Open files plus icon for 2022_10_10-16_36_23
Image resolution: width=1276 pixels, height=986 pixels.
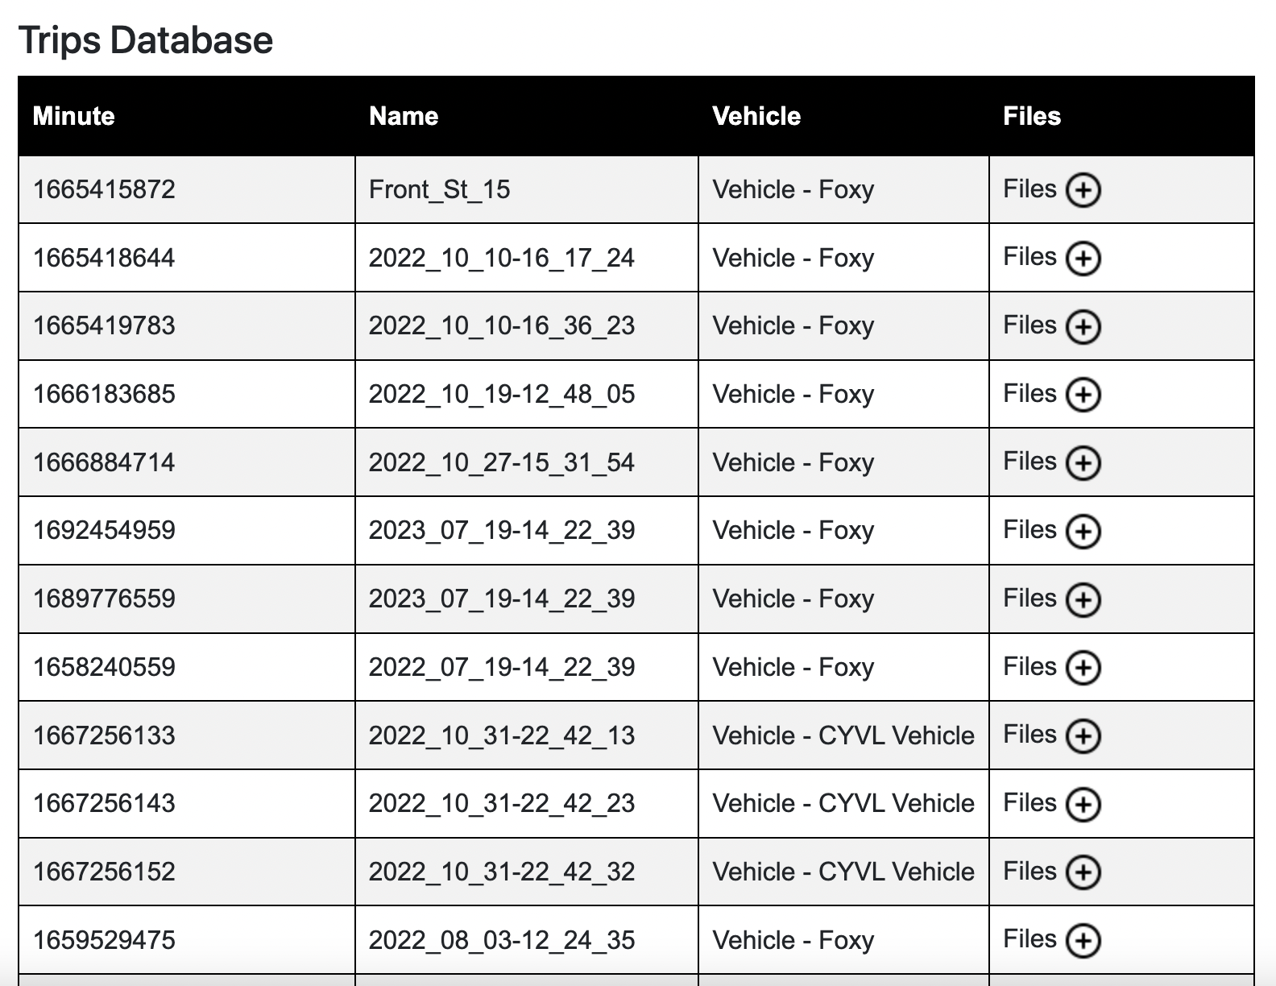[x=1083, y=326]
